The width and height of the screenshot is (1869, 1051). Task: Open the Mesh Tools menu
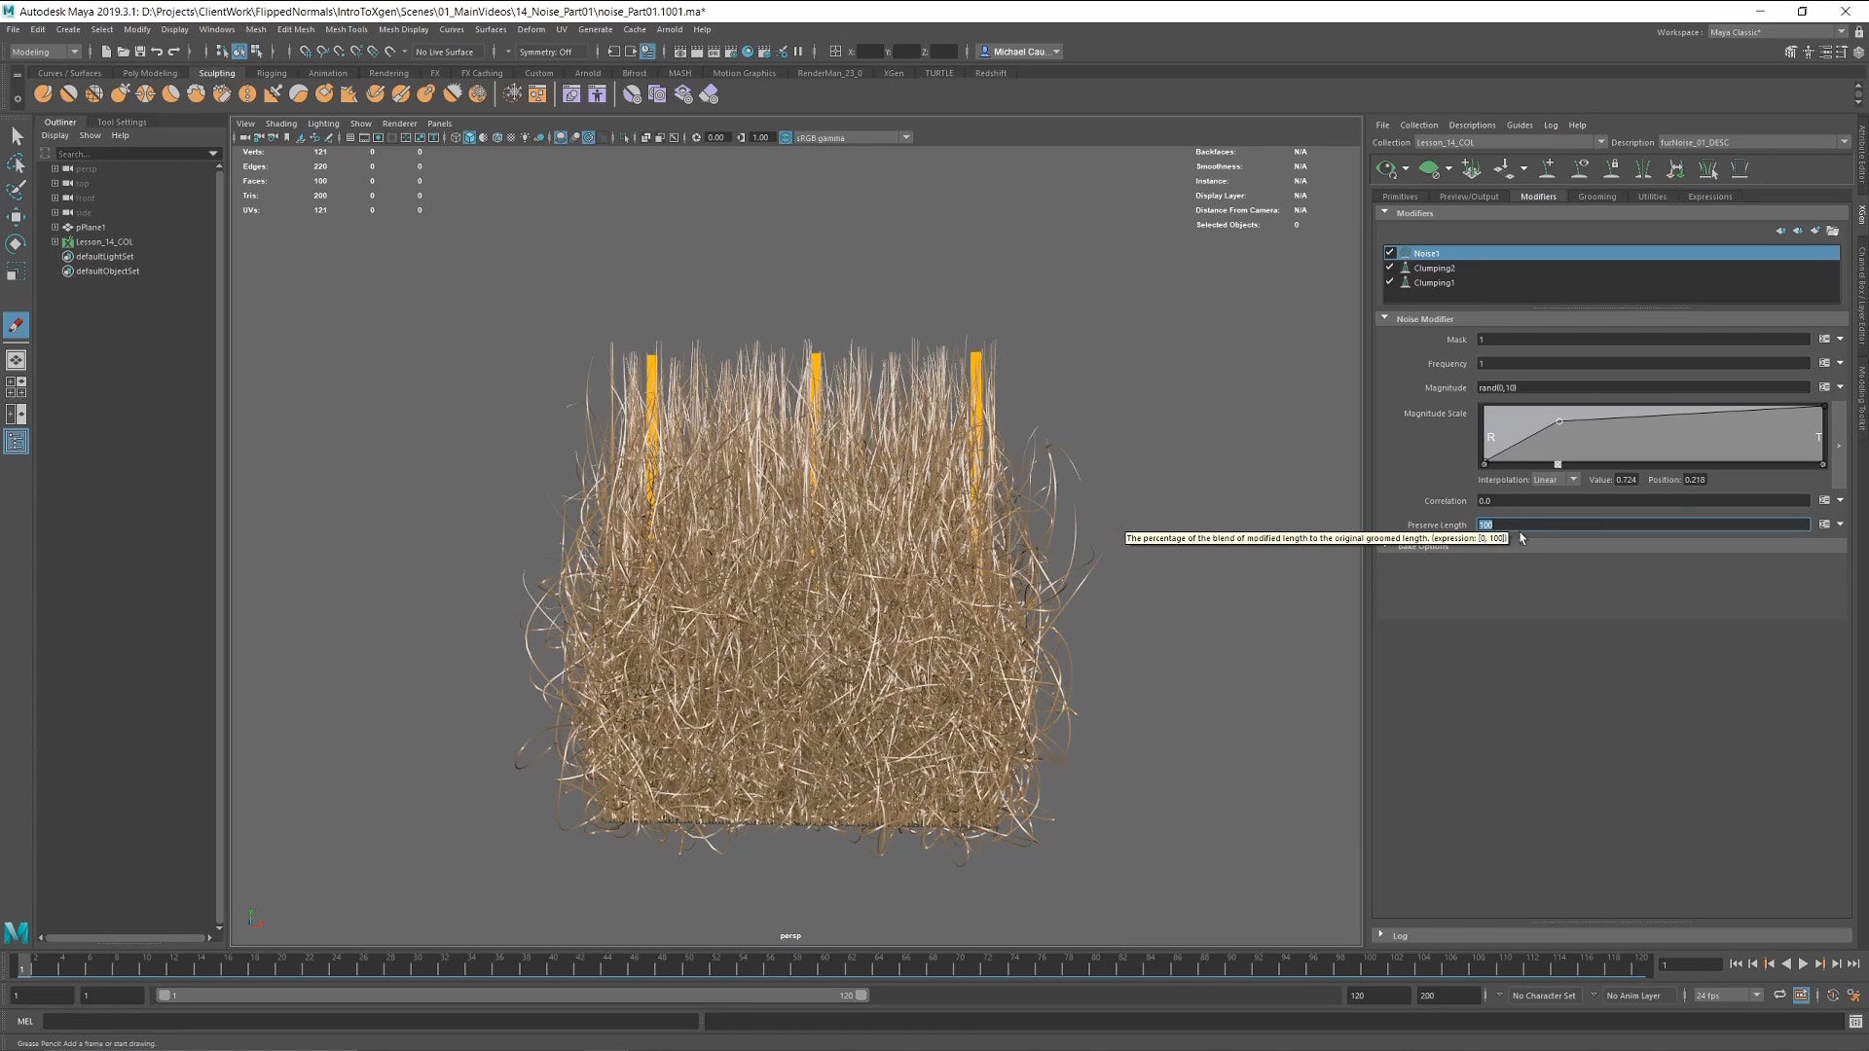347,29
